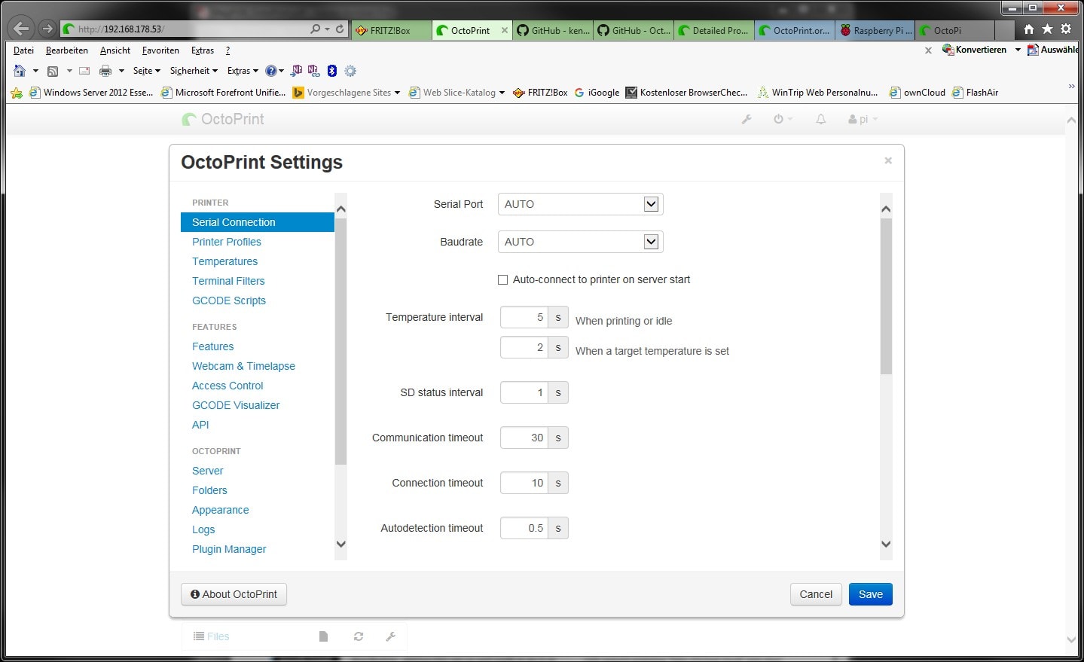Open the Konvertieren dropdown arrow
This screenshot has height=662, width=1084.
click(1018, 50)
